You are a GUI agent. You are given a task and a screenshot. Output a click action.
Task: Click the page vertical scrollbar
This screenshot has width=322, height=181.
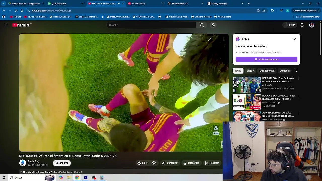click(321, 39)
